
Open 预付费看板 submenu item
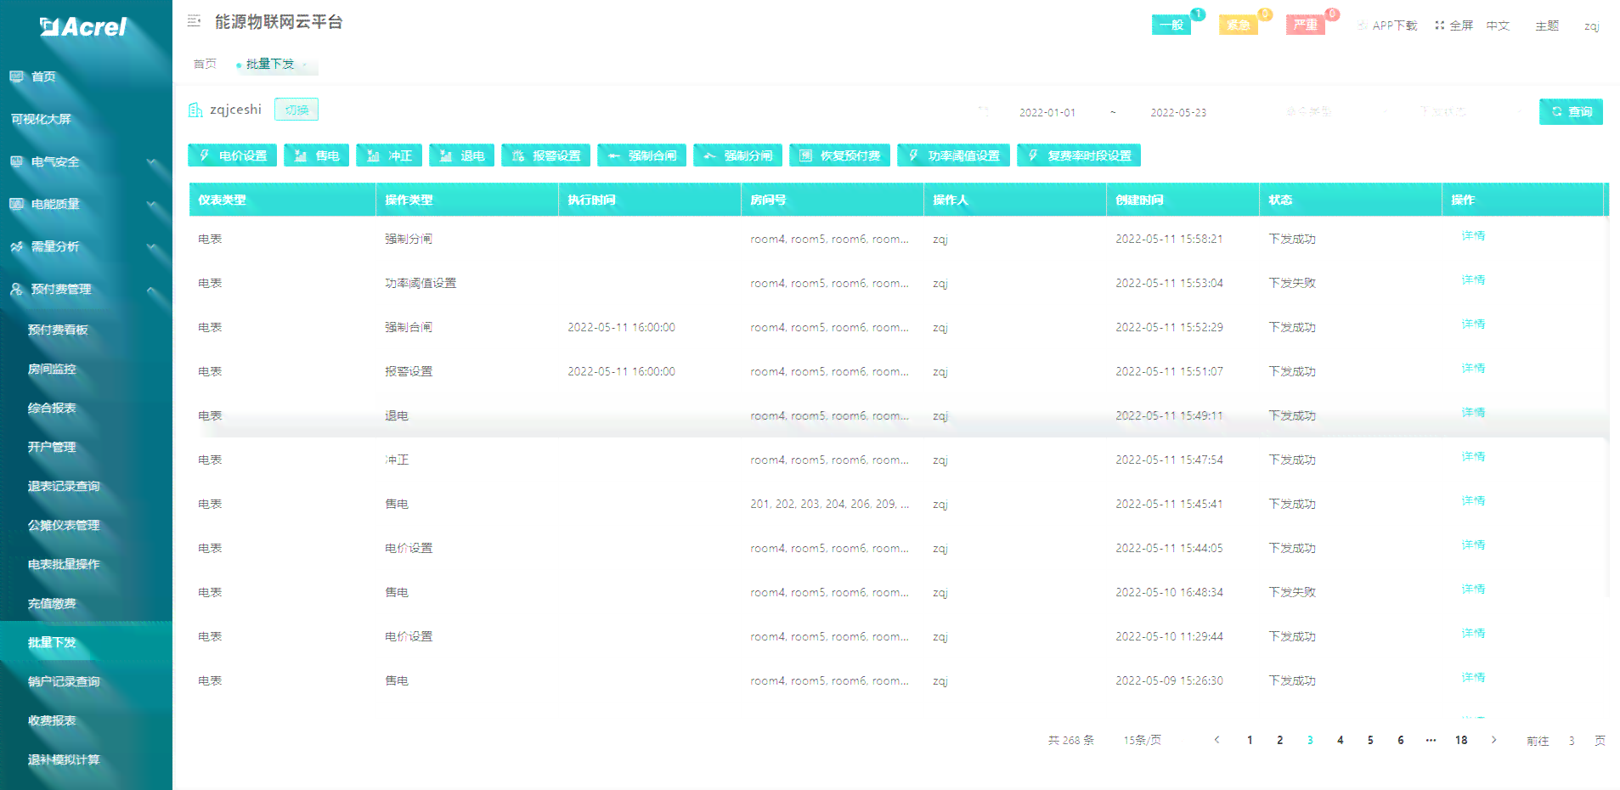point(86,330)
